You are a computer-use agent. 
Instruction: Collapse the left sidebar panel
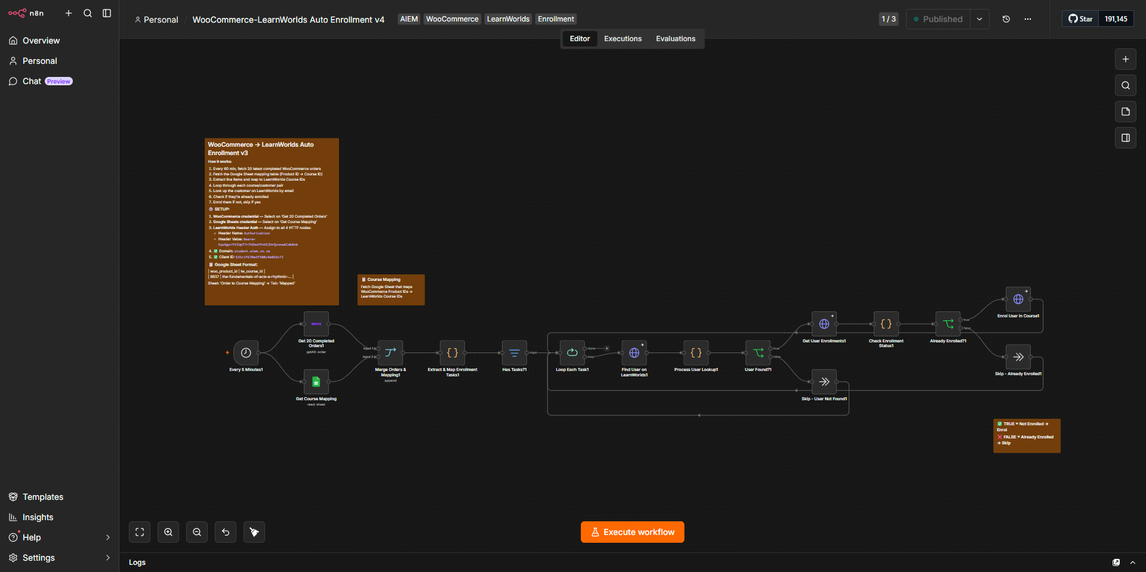click(107, 13)
